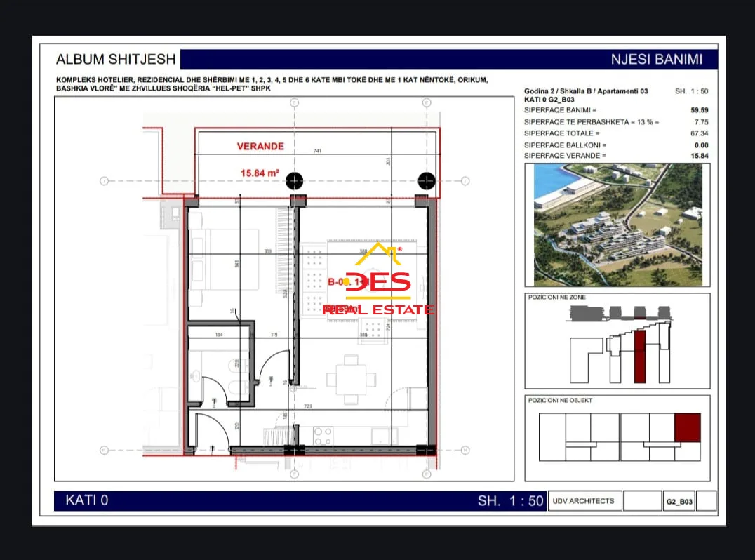Click "KATI 0" in the bottom blue bar

point(87,500)
